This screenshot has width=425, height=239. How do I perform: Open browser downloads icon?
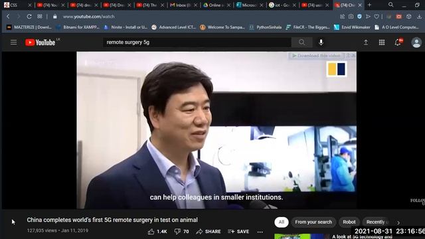419,17
